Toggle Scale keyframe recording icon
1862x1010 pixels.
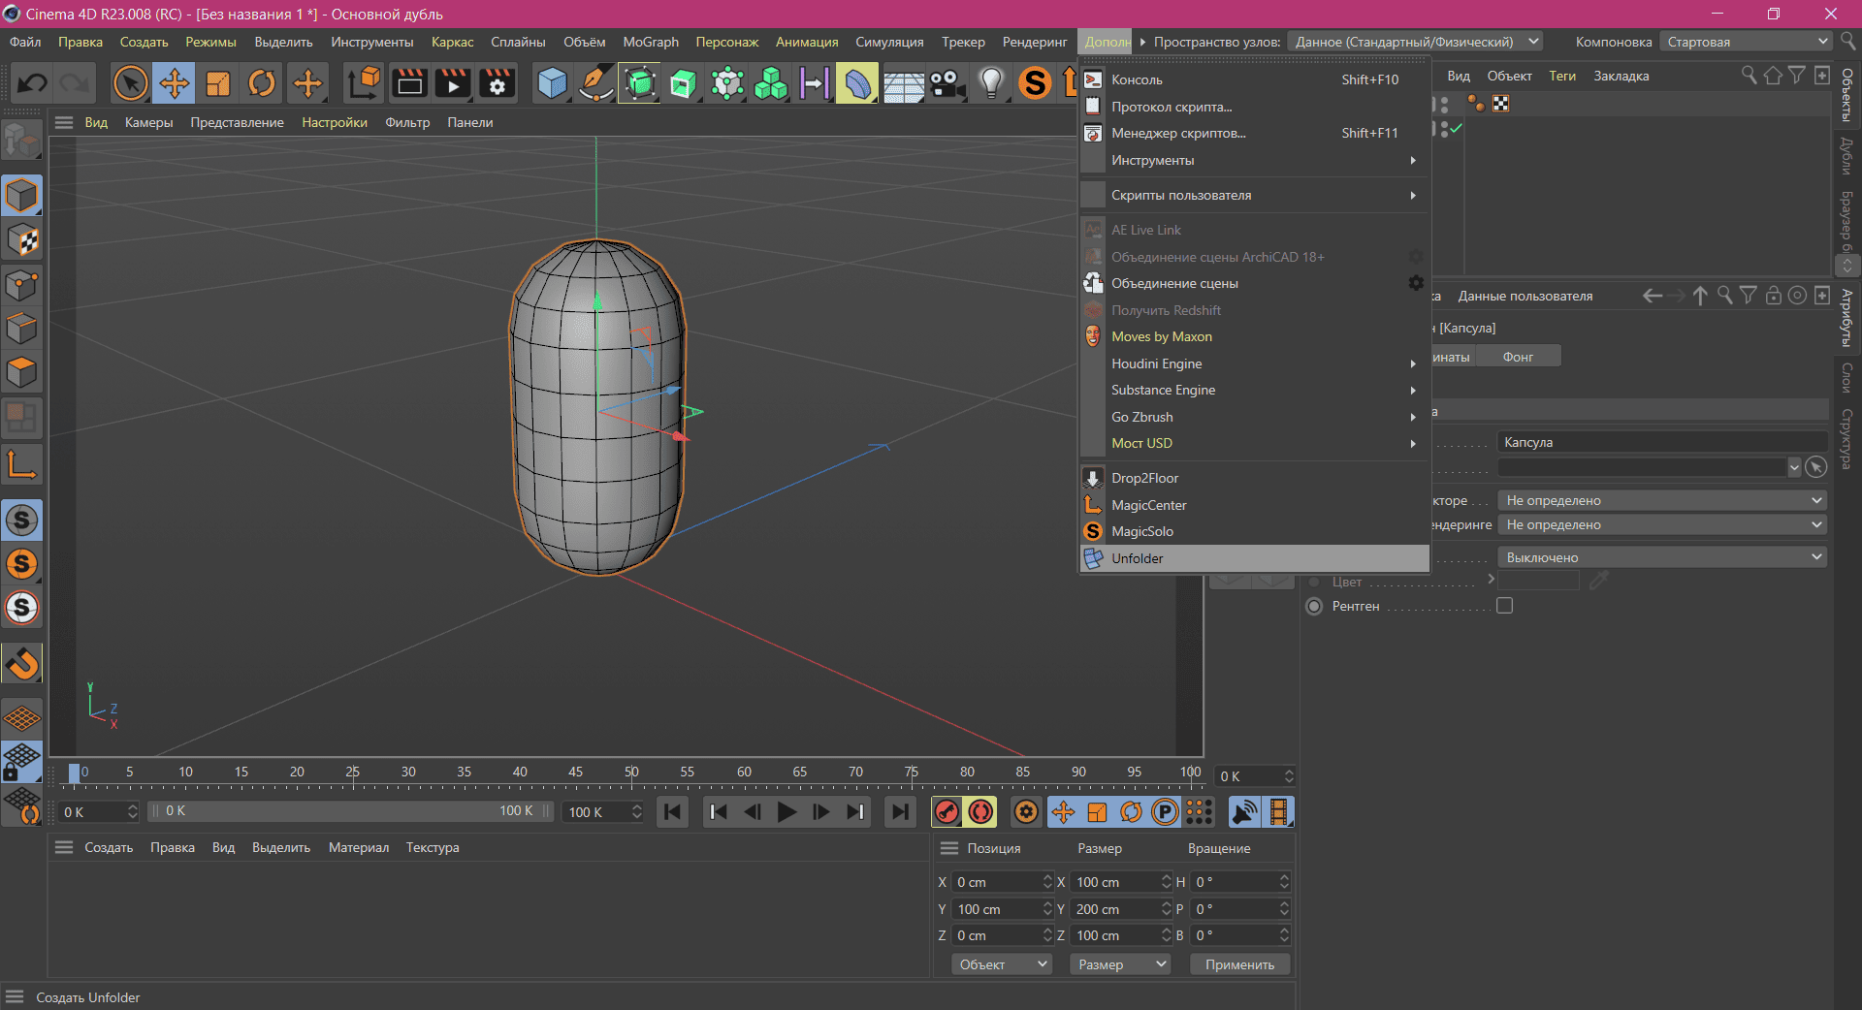pos(1097,812)
